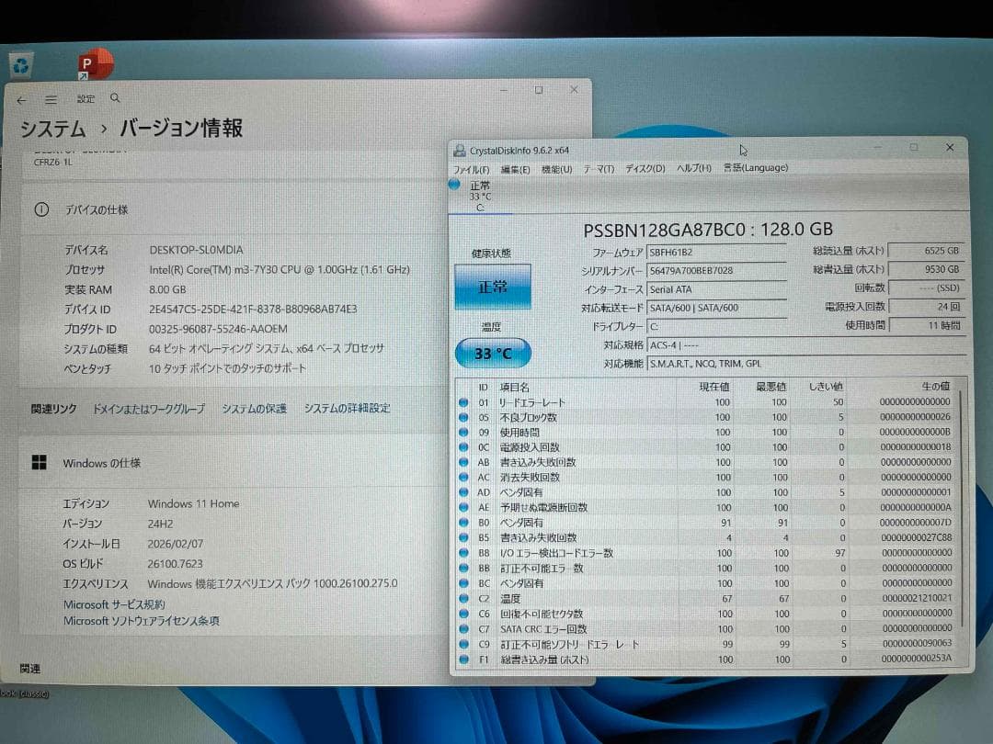Viewport: 993px width, 744px height.
Task: Open the ファイル(F) menu in CrystalDiskInfo
Action: [471, 168]
